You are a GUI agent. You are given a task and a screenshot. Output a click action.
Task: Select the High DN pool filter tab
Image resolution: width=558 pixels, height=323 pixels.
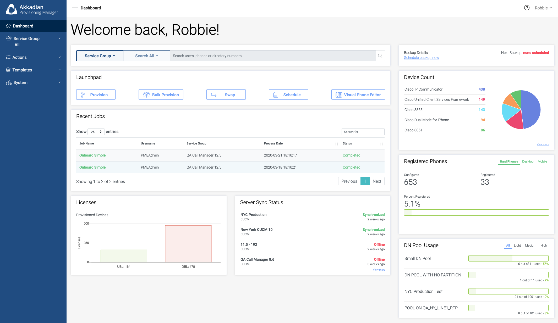pyautogui.click(x=544, y=246)
